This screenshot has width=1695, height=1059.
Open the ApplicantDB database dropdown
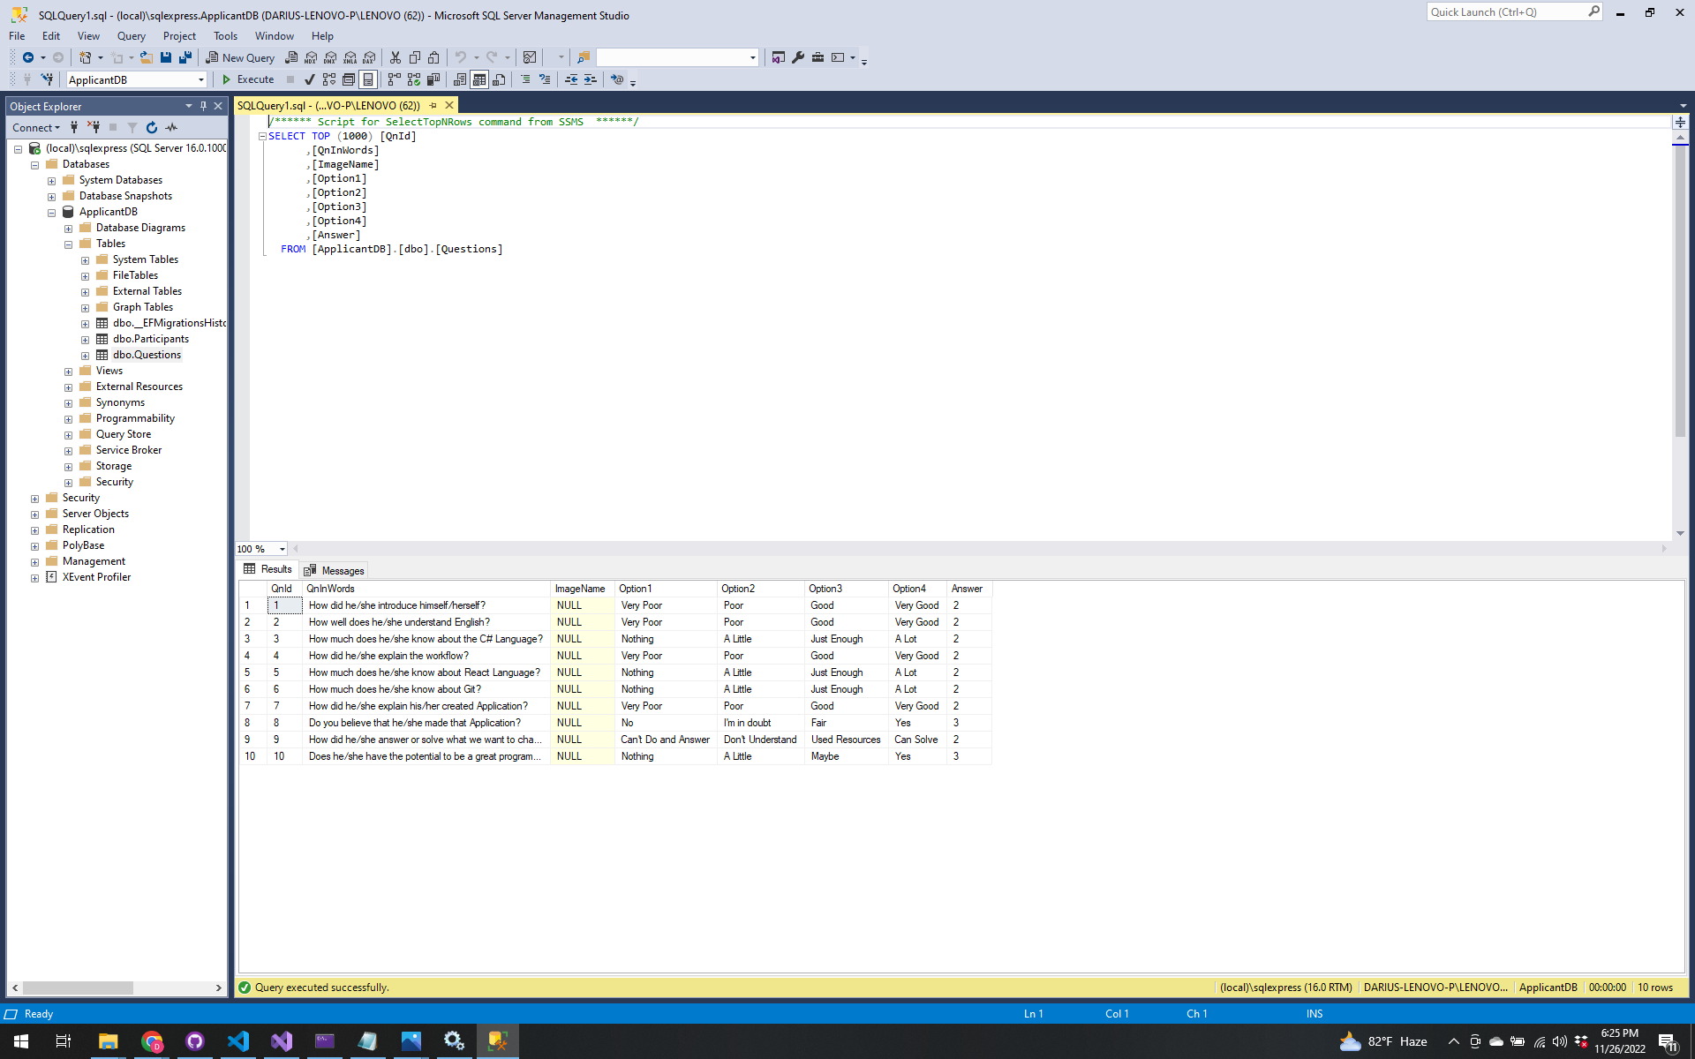pyautogui.click(x=200, y=79)
